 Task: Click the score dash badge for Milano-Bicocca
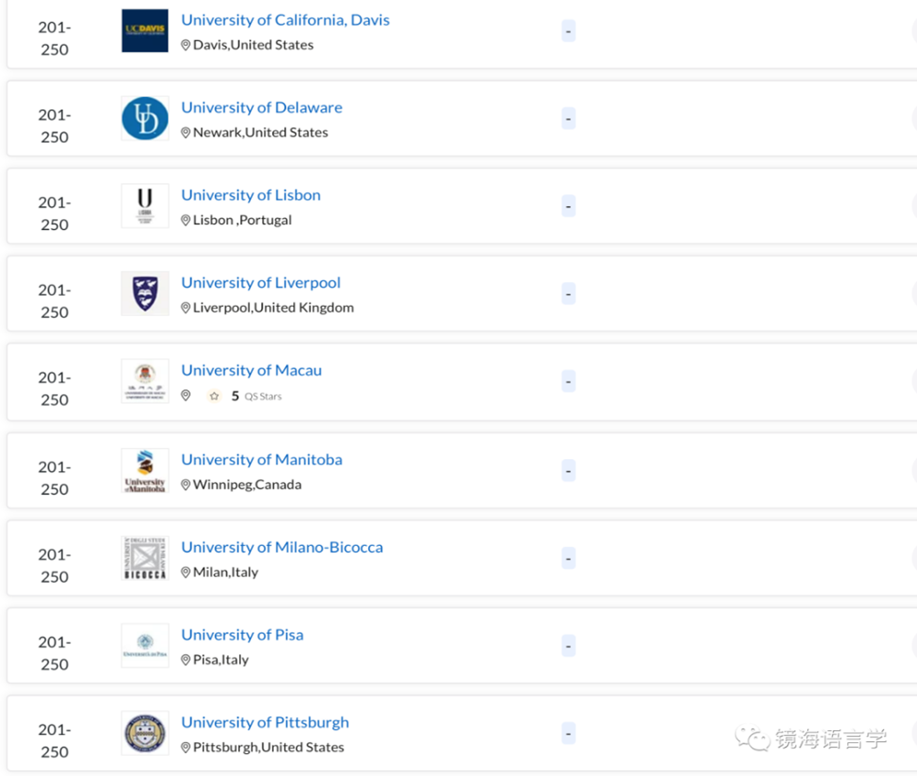click(569, 559)
